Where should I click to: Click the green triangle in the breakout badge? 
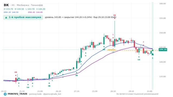[x=6, y=17]
